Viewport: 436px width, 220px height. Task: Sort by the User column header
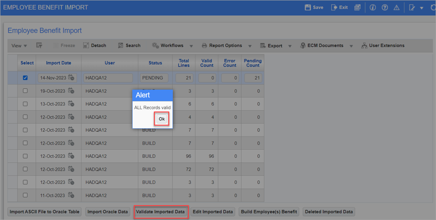[110, 63]
